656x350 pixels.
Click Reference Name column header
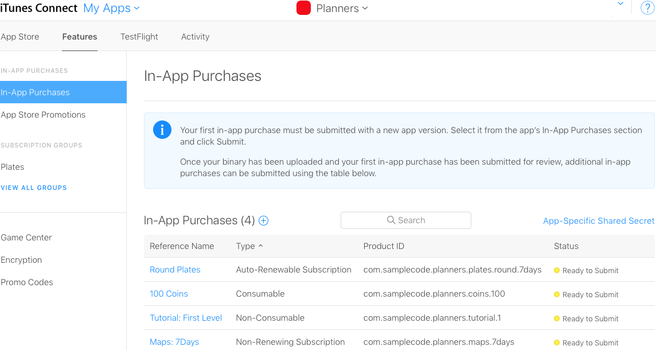click(x=182, y=246)
